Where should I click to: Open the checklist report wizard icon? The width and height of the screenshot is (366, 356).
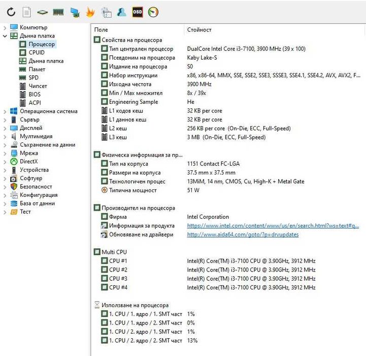(106, 12)
